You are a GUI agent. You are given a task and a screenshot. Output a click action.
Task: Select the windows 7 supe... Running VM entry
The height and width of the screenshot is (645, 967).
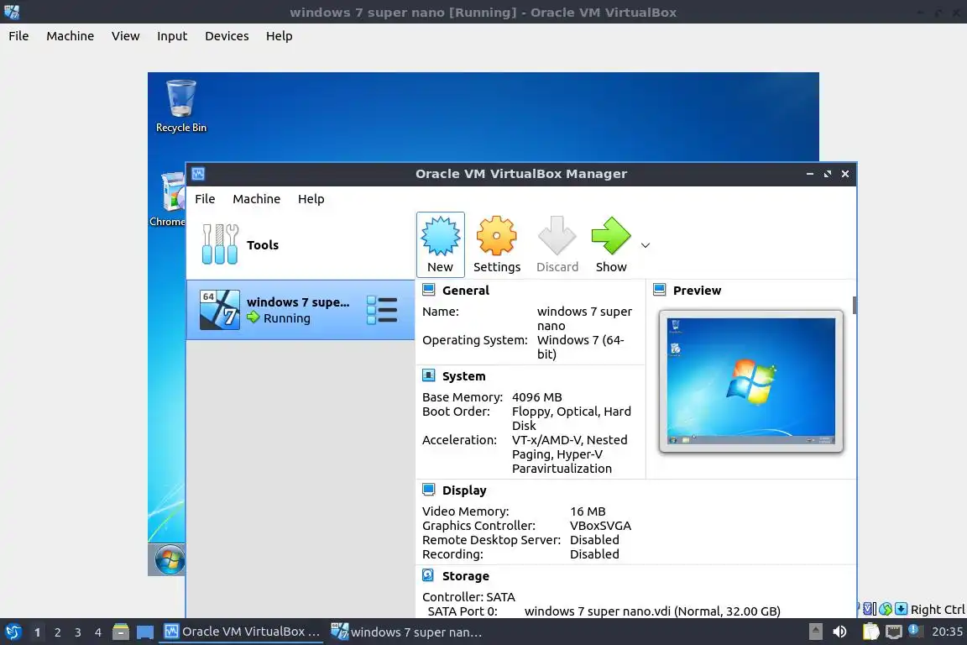tap(301, 310)
